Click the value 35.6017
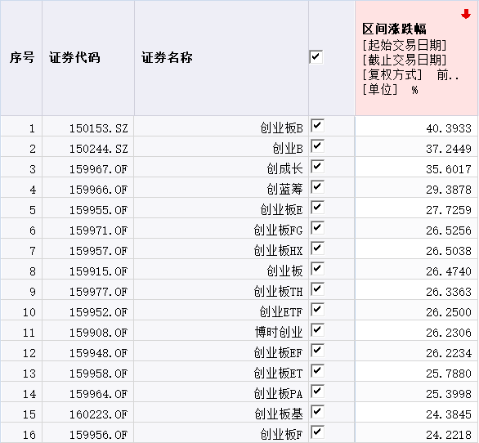This screenshot has width=479, height=443. [x=449, y=169]
